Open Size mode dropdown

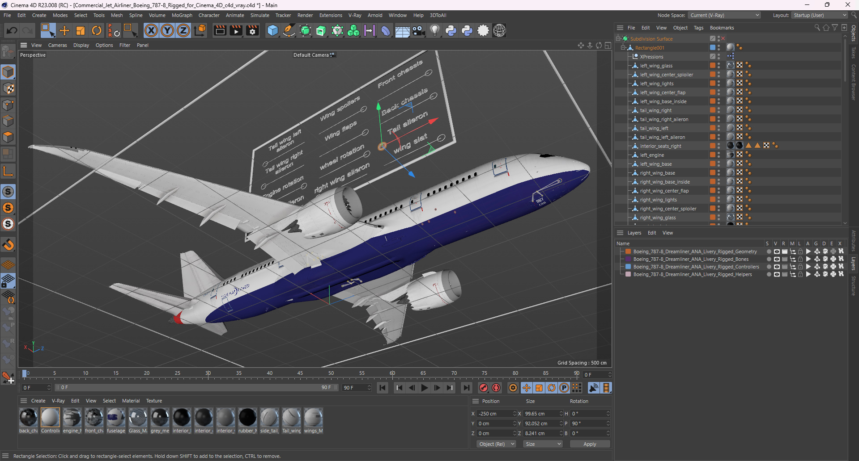click(x=543, y=444)
